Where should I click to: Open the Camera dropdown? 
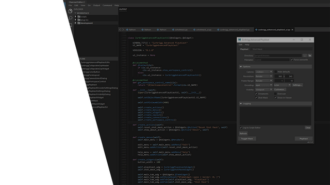tap(264, 72)
